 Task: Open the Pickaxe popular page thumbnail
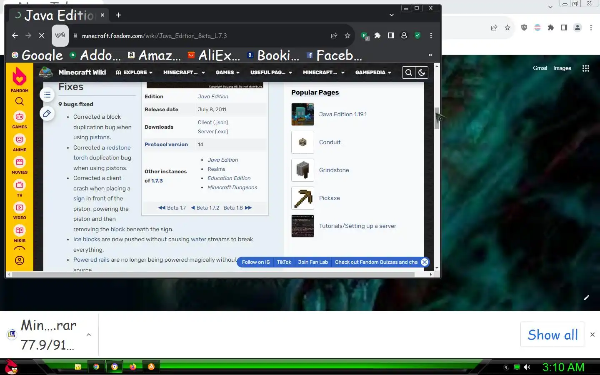[302, 198]
